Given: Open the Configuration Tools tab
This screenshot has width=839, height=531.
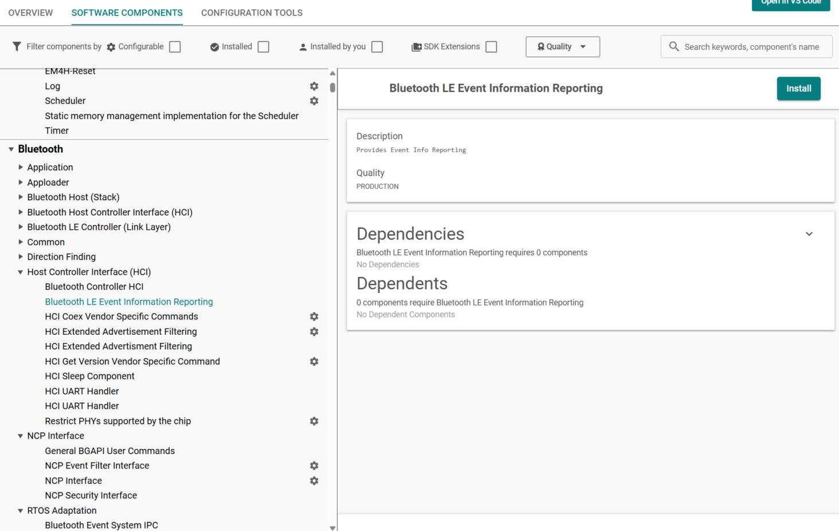Looking at the screenshot, I should point(252,13).
